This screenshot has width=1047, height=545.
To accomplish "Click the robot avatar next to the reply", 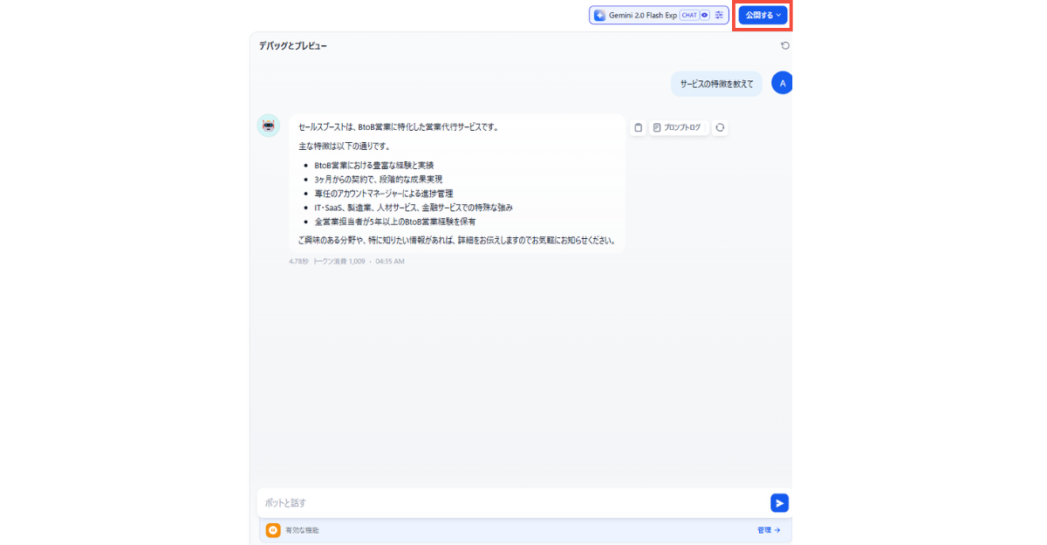I will coord(267,125).
